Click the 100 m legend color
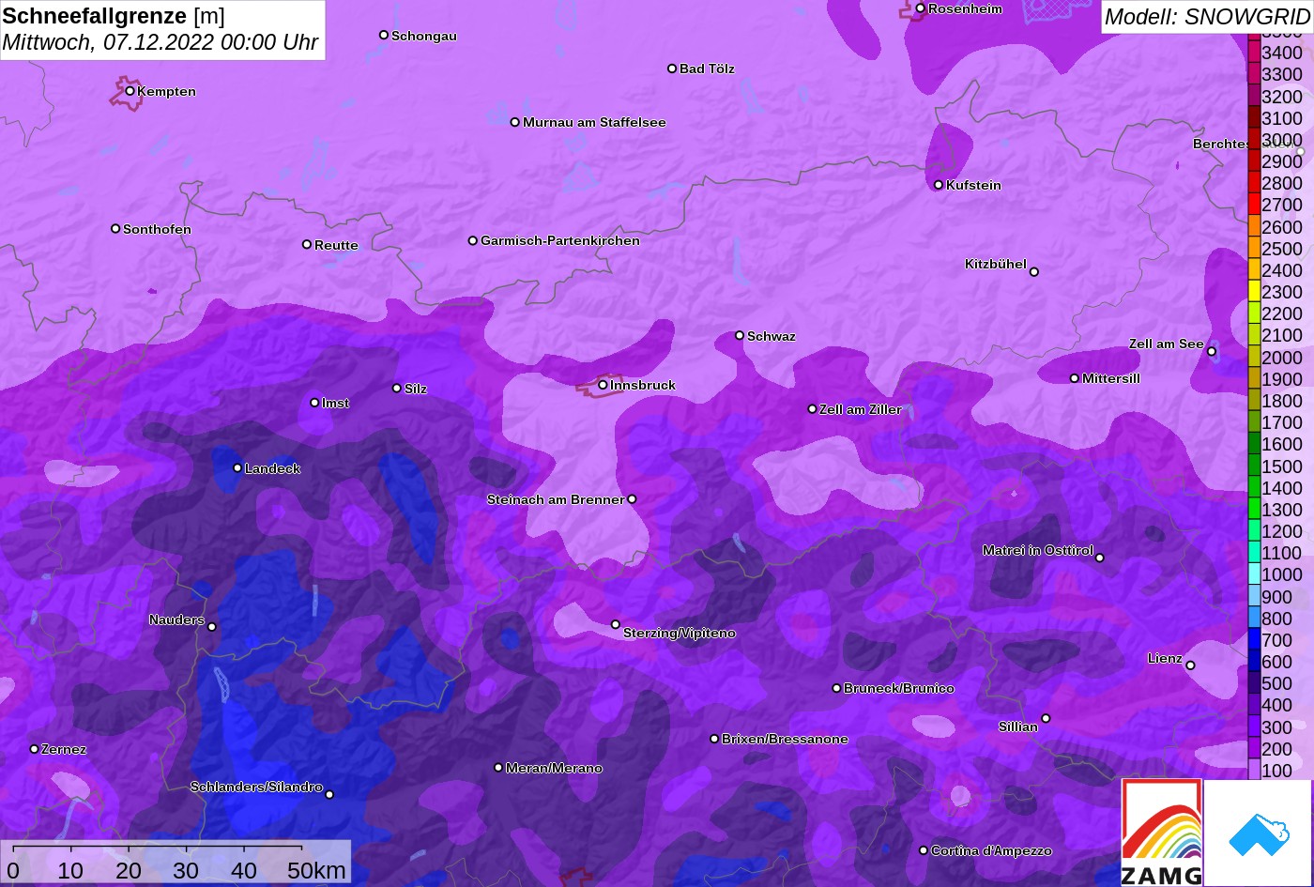 click(x=1254, y=769)
